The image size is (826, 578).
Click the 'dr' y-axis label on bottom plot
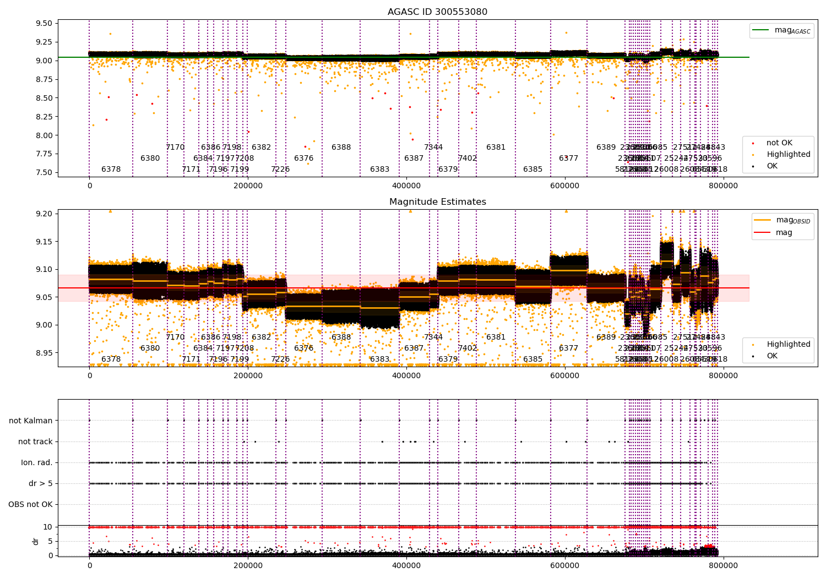tap(36, 541)
